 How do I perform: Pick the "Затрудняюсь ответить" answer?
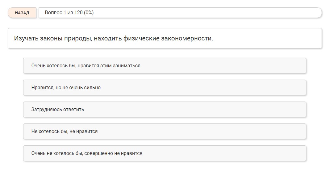point(164,110)
